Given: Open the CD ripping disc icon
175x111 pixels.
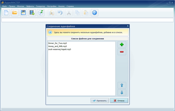Looking at the screenshot, I should (x=41, y=13).
